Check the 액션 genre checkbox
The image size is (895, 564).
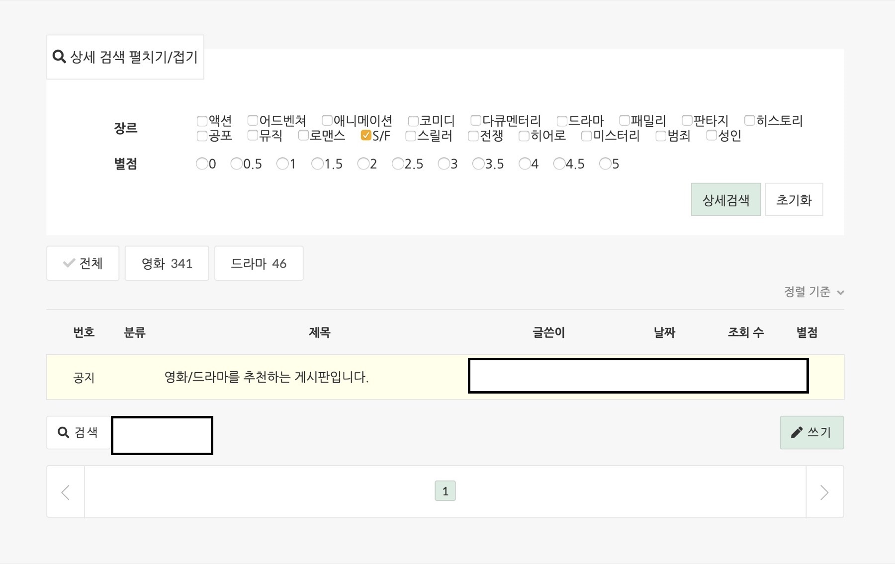click(202, 121)
